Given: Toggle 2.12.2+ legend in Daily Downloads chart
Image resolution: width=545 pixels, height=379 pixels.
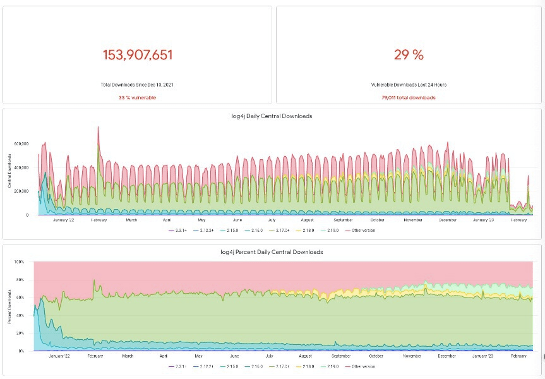Looking at the screenshot, I should tap(203, 230).
